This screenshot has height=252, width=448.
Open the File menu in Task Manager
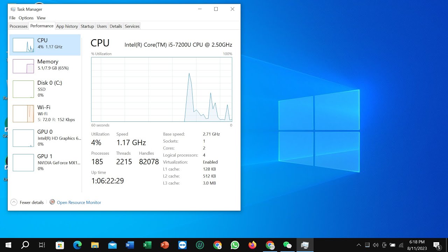tap(12, 18)
